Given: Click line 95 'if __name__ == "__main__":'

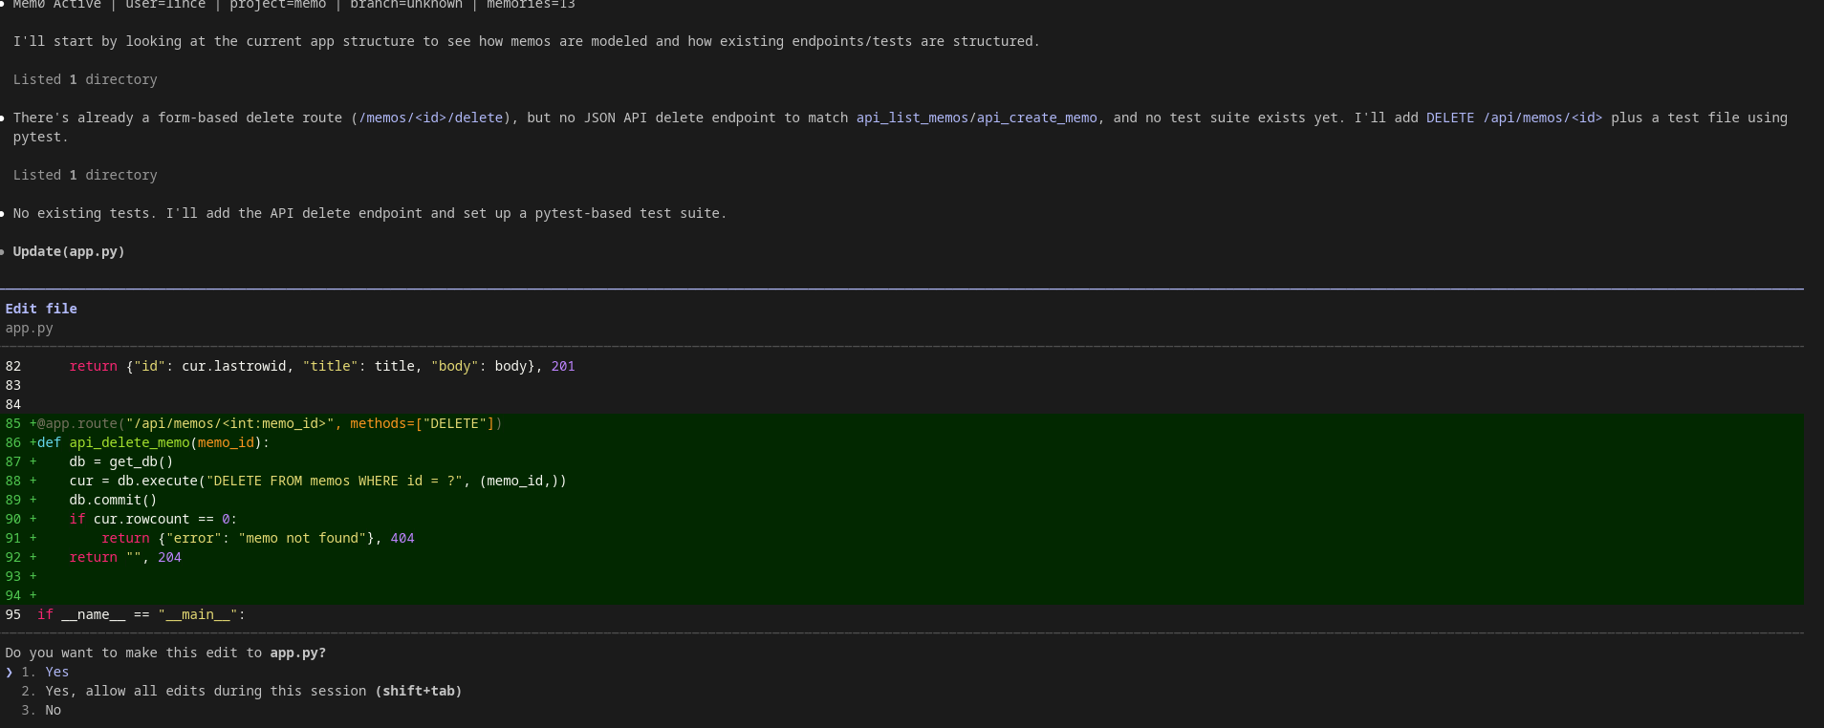Looking at the screenshot, I should point(141,614).
